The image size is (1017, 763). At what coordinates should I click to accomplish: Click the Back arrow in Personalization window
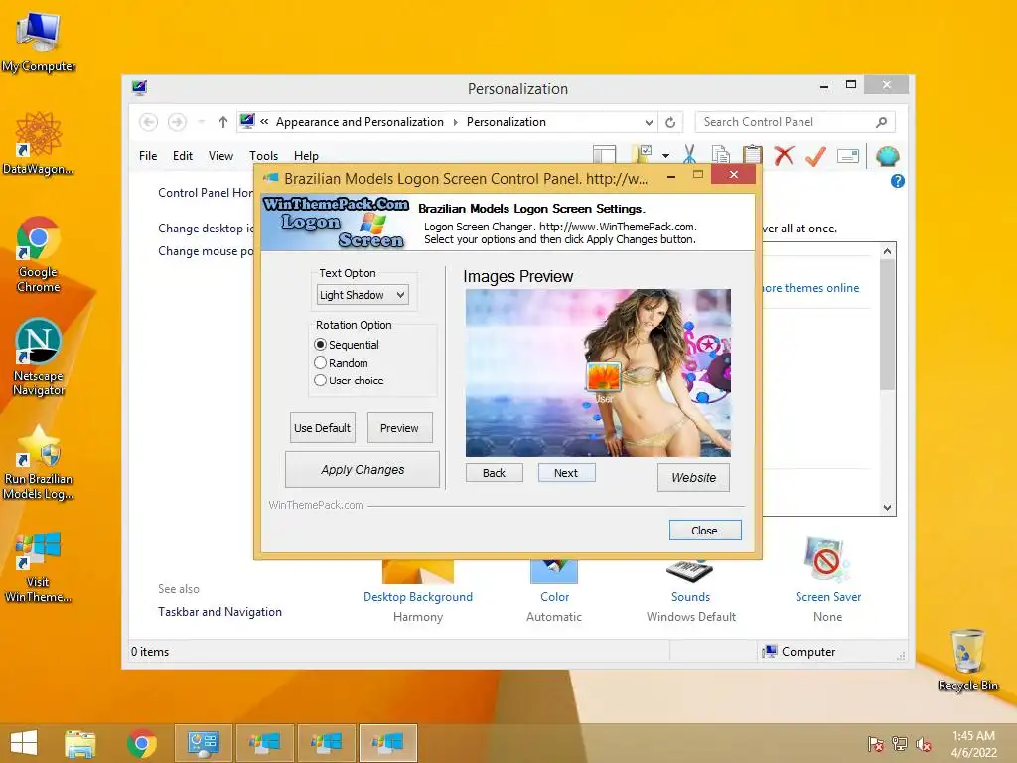[x=149, y=122]
